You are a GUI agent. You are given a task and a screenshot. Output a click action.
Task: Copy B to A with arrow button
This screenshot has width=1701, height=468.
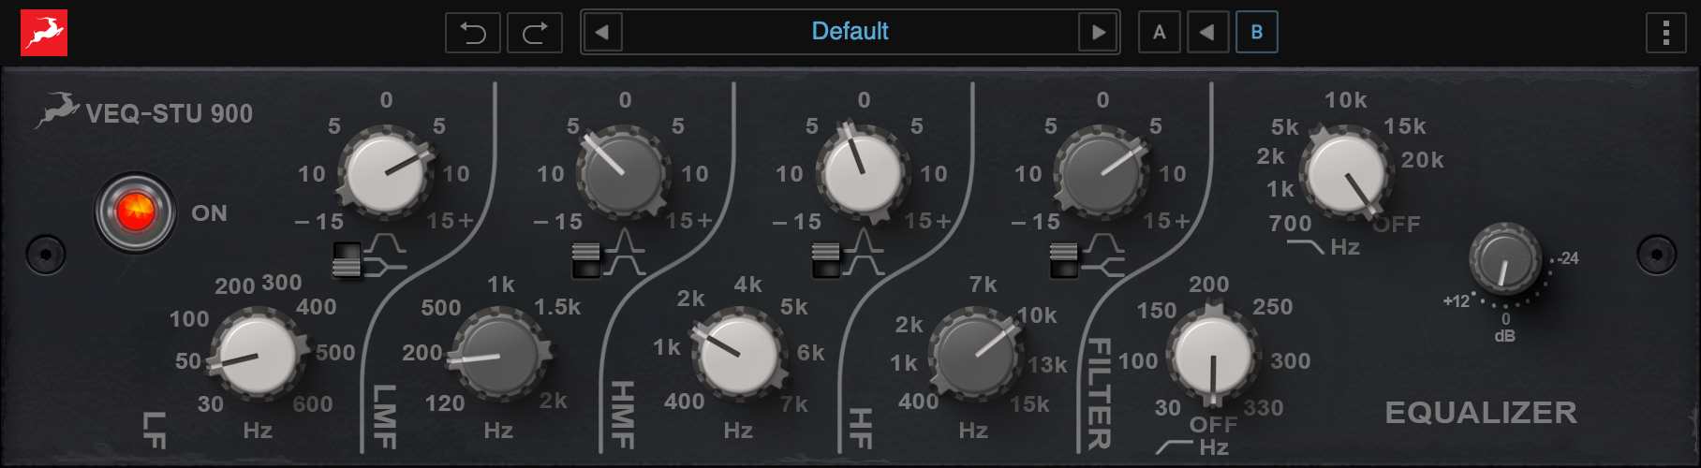pos(1207,33)
